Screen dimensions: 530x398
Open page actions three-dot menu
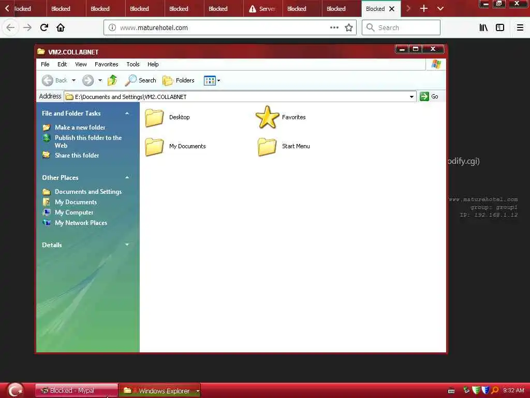click(334, 27)
